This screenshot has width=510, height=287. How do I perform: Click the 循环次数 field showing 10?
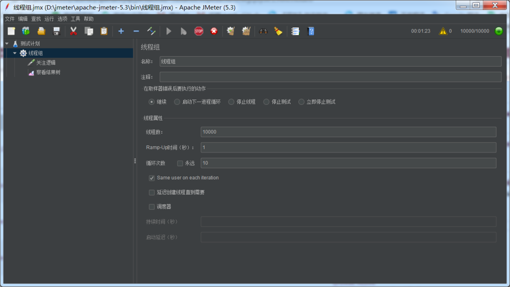coord(348,163)
